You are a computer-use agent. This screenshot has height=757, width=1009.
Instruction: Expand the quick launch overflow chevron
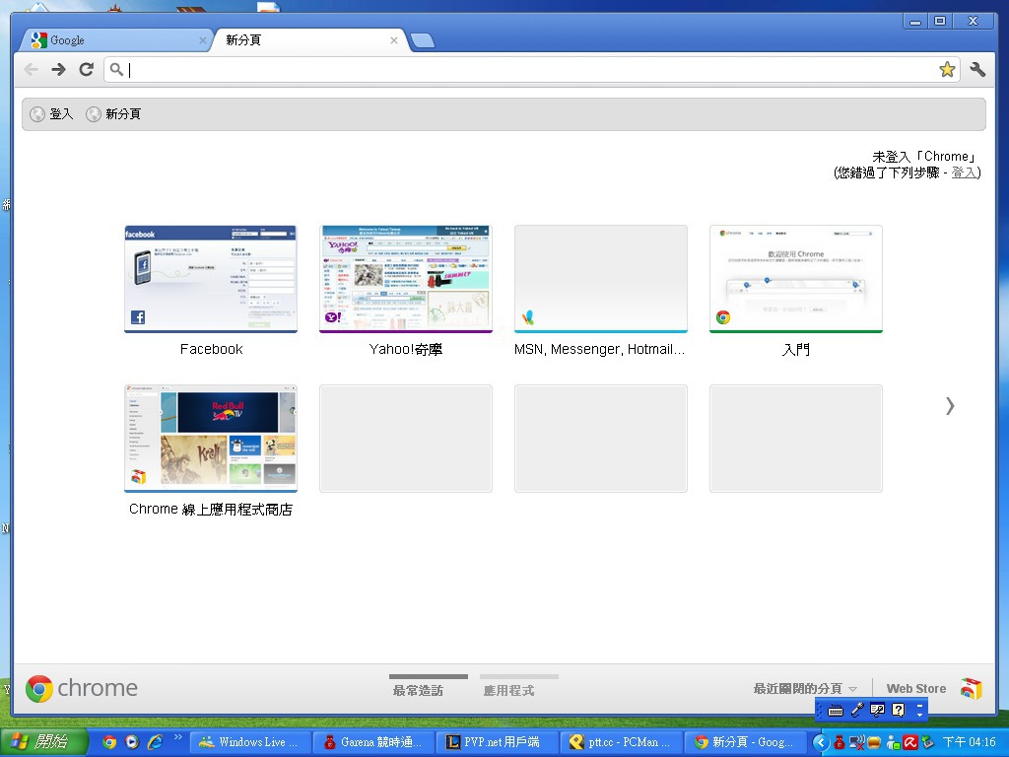click(177, 737)
